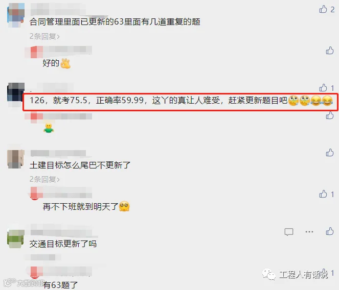This screenshot has height=290, width=339.
Task: Like the 好的 reply
Action: pos(330,51)
